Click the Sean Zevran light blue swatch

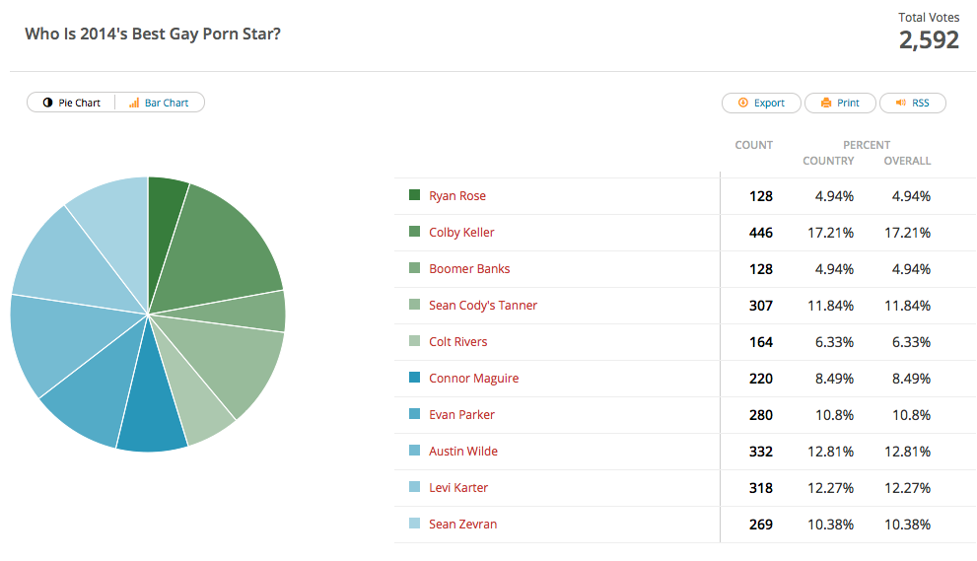coord(414,524)
